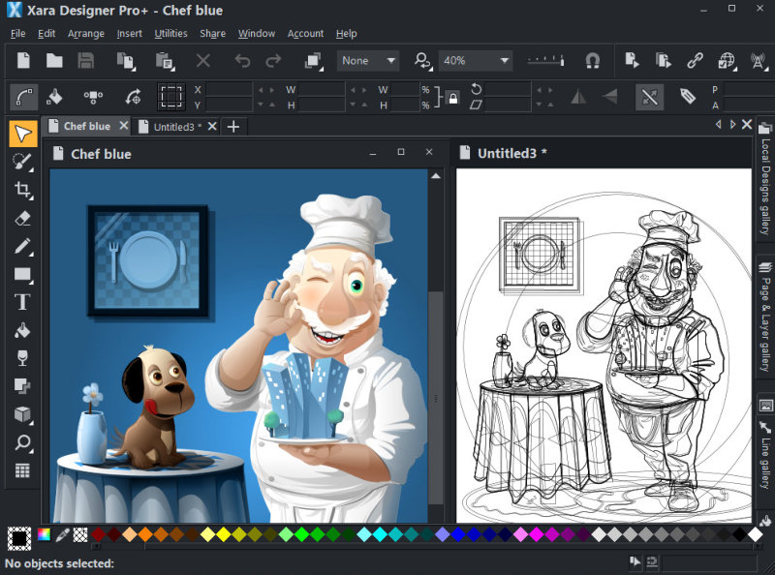The height and width of the screenshot is (575, 775).
Task: Activate the Zoom magnifier tool
Action: (21, 442)
